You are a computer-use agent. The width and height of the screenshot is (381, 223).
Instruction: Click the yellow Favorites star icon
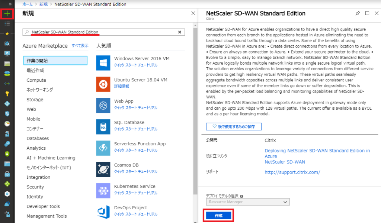pos(7,33)
